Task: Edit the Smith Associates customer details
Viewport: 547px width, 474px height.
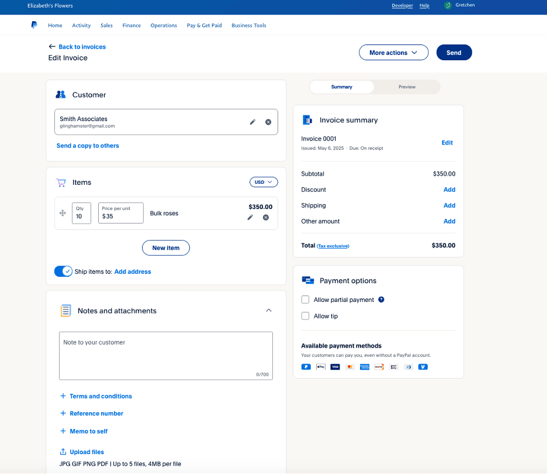Action: pos(252,122)
